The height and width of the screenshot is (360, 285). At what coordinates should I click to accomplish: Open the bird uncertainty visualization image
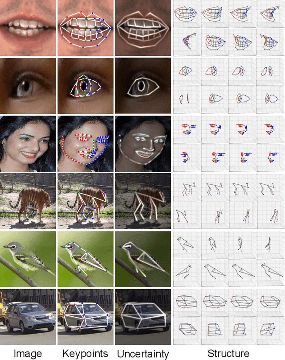143,259
